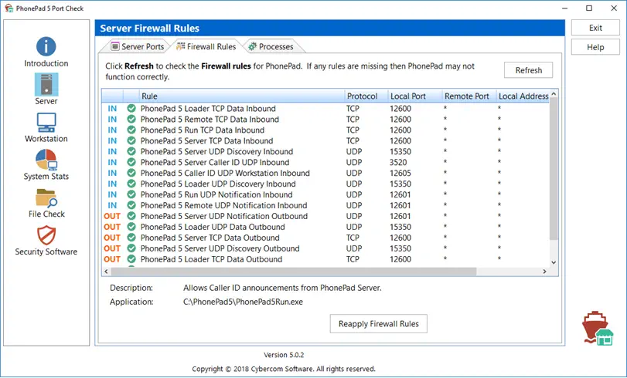This screenshot has height=378, width=627.
Task: Click green check for Run TCP Data Inbound
Action: pyautogui.click(x=131, y=130)
